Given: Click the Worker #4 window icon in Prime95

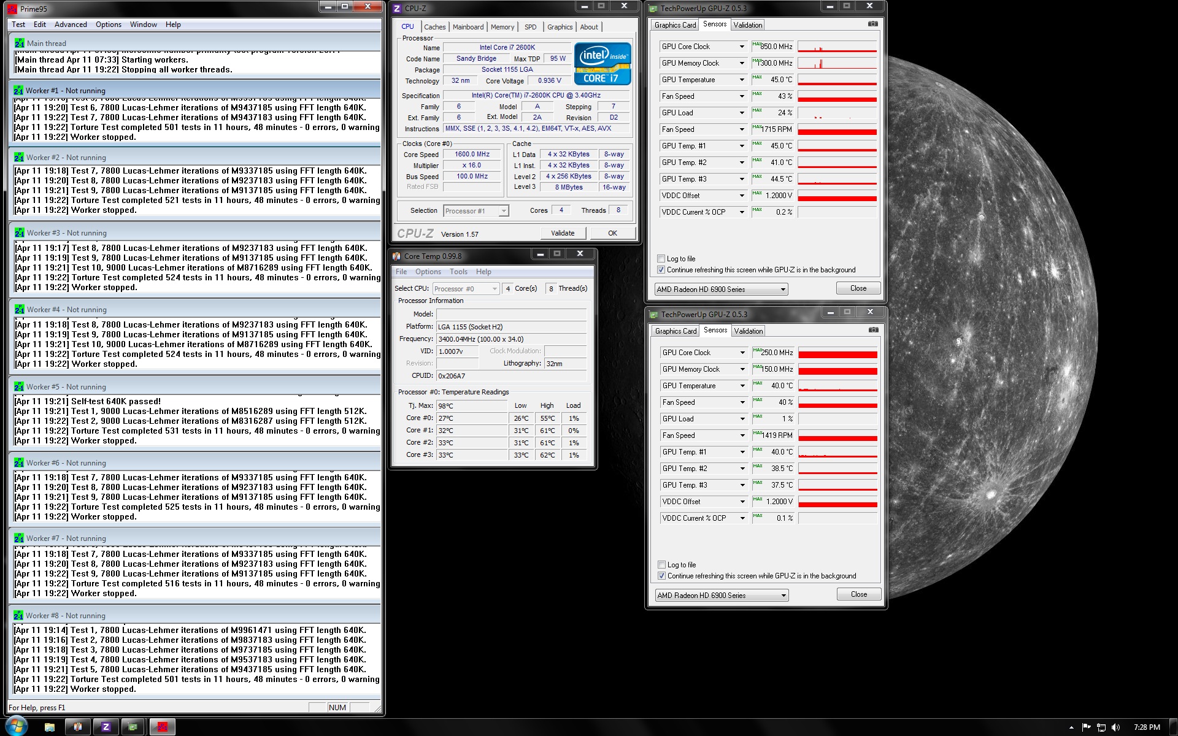Looking at the screenshot, I should point(19,309).
